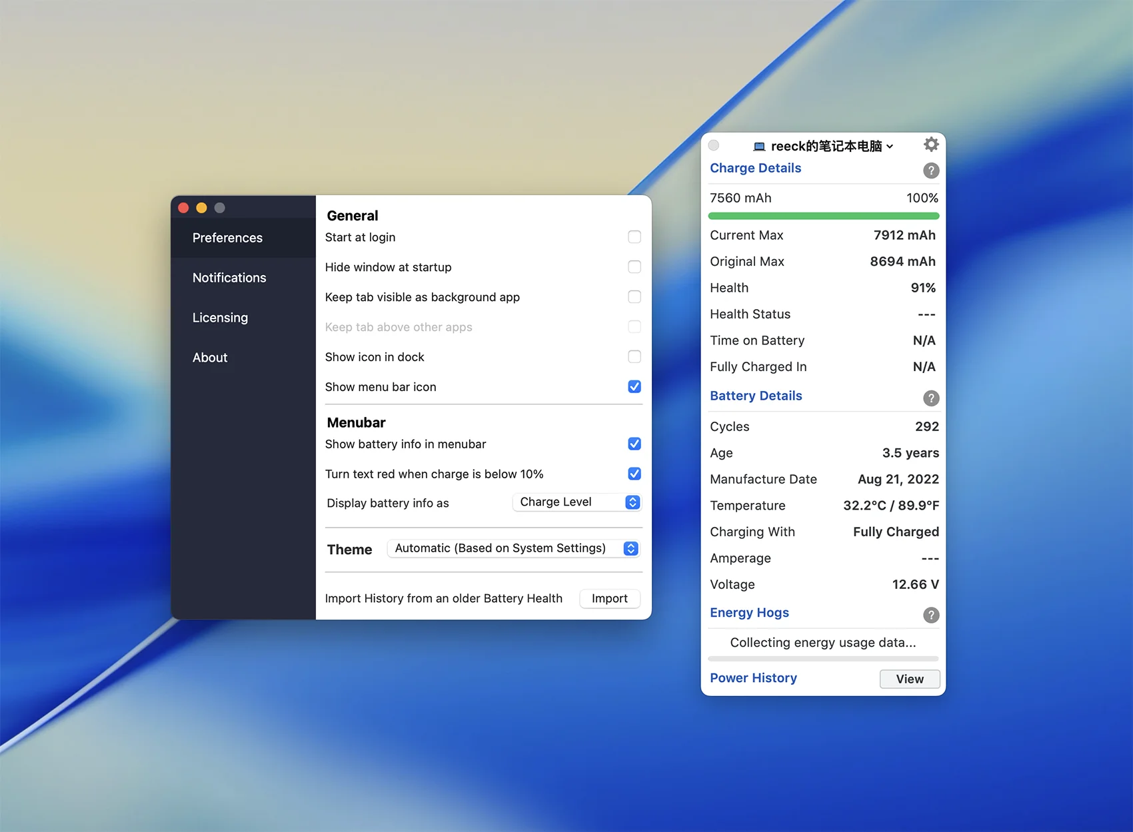The width and height of the screenshot is (1133, 832).
Task: Uncheck Turn text red below 10%
Action: [634, 474]
